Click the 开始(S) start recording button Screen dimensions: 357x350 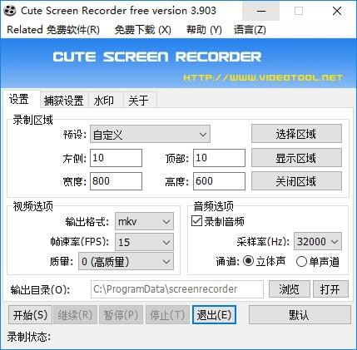point(30,315)
